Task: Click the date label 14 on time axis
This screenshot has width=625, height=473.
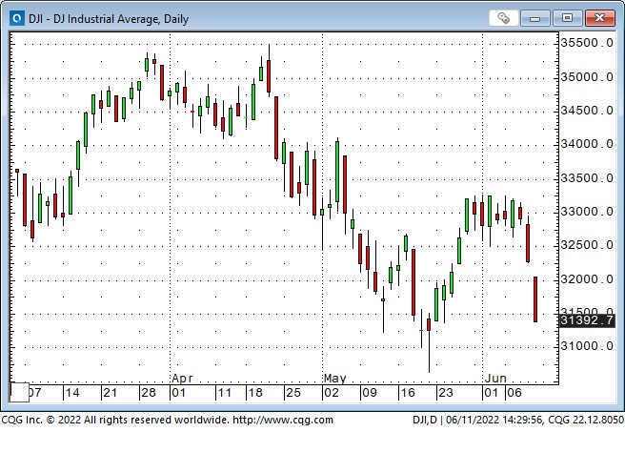Action: tap(72, 393)
